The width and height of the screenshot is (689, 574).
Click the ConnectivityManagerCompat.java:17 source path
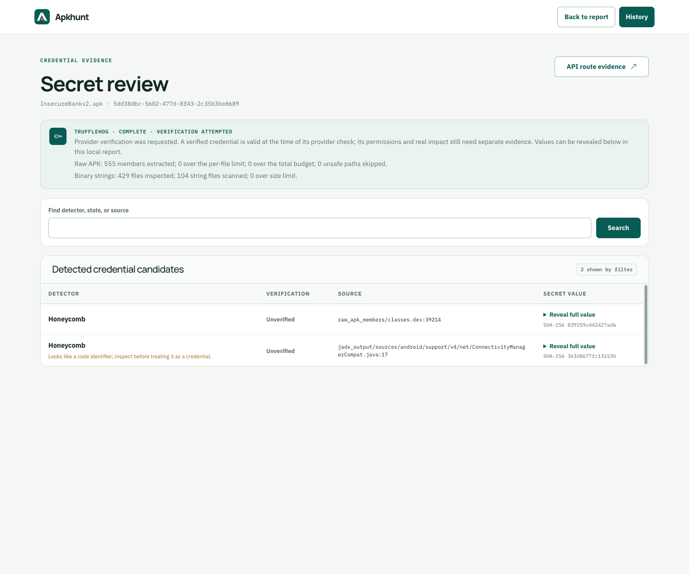[x=432, y=351]
